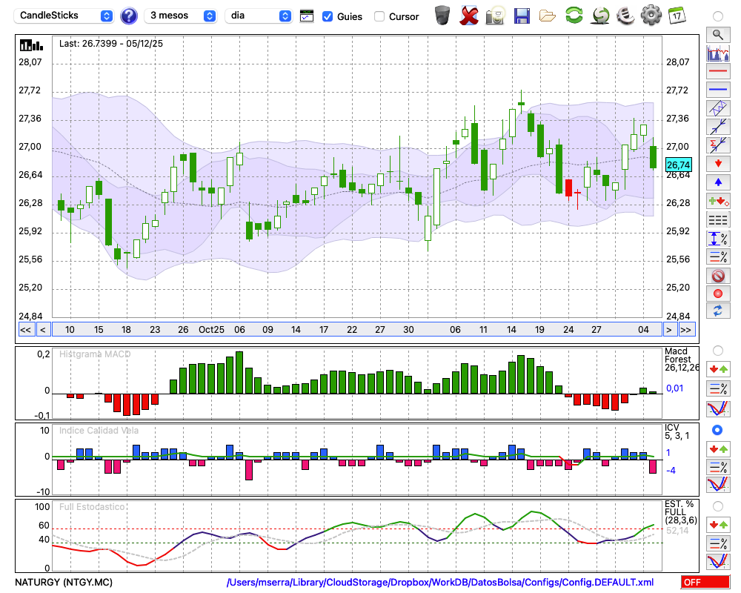Select the radio button beside the MACD panel
The image size is (741, 593).
[x=717, y=350]
